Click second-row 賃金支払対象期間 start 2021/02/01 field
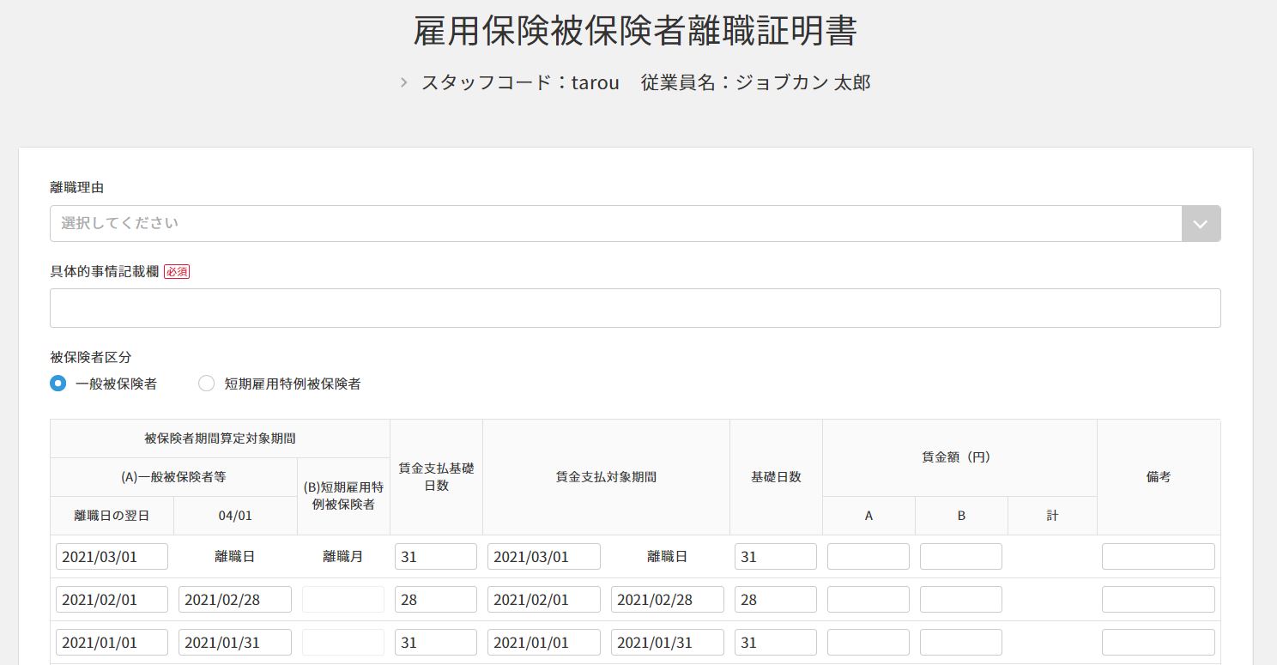This screenshot has width=1277, height=665. pos(544,600)
